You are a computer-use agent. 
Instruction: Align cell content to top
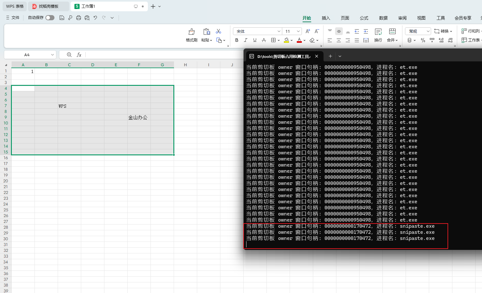point(330,31)
